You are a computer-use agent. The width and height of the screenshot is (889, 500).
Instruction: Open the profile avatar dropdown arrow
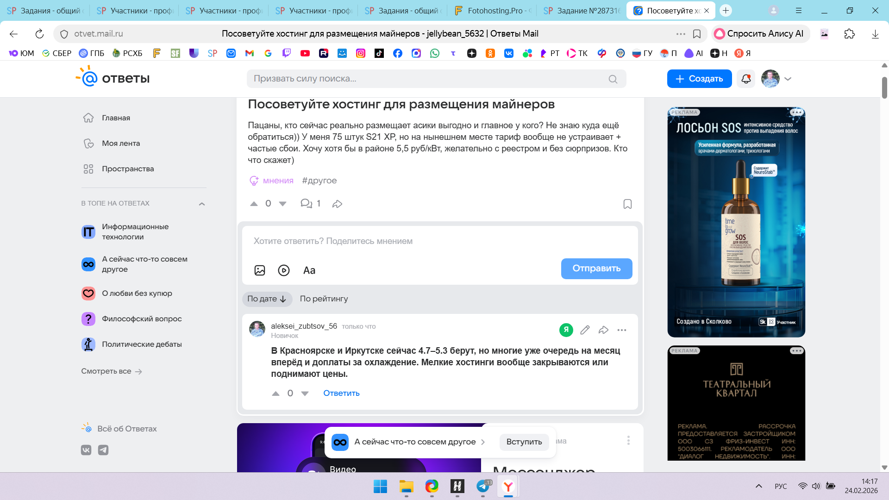coord(788,79)
